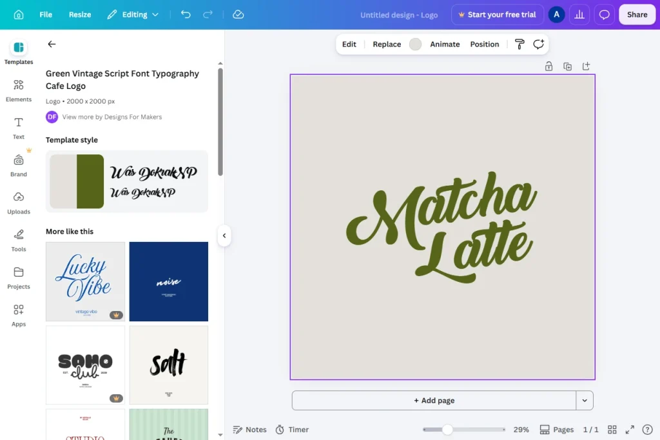
Task: Adjust the zoom slider handle
Action: (447, 430)
